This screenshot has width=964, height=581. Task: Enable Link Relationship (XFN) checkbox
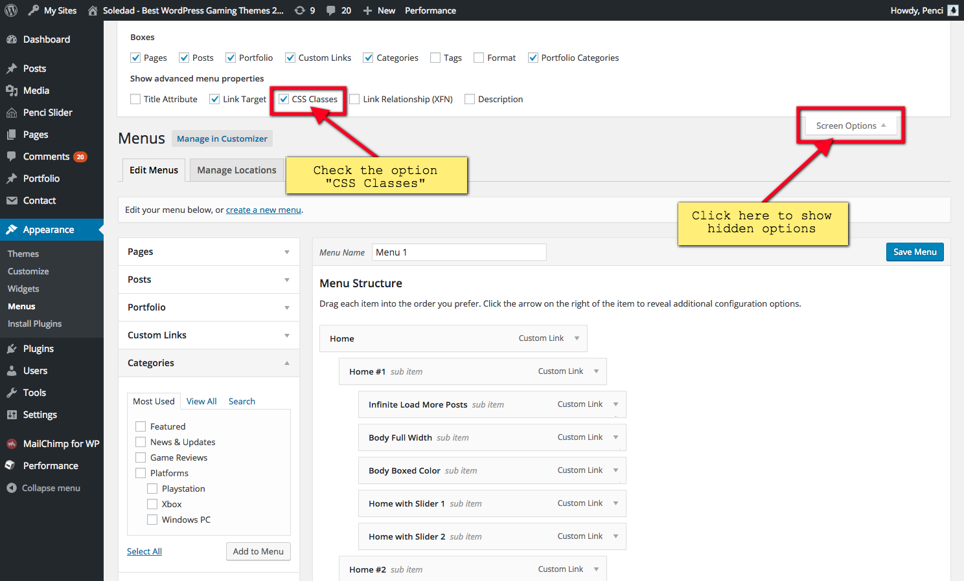354,99
